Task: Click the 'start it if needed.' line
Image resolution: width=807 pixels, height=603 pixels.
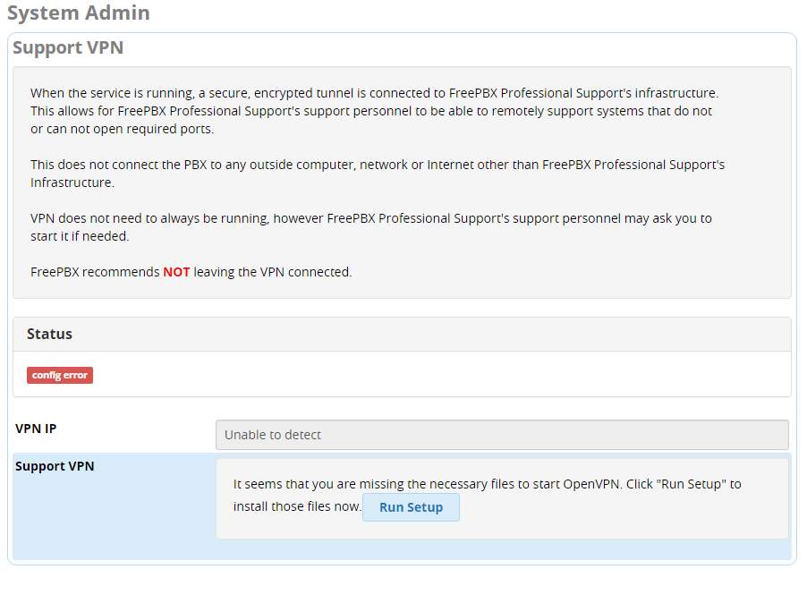Action: coord(80,236)
